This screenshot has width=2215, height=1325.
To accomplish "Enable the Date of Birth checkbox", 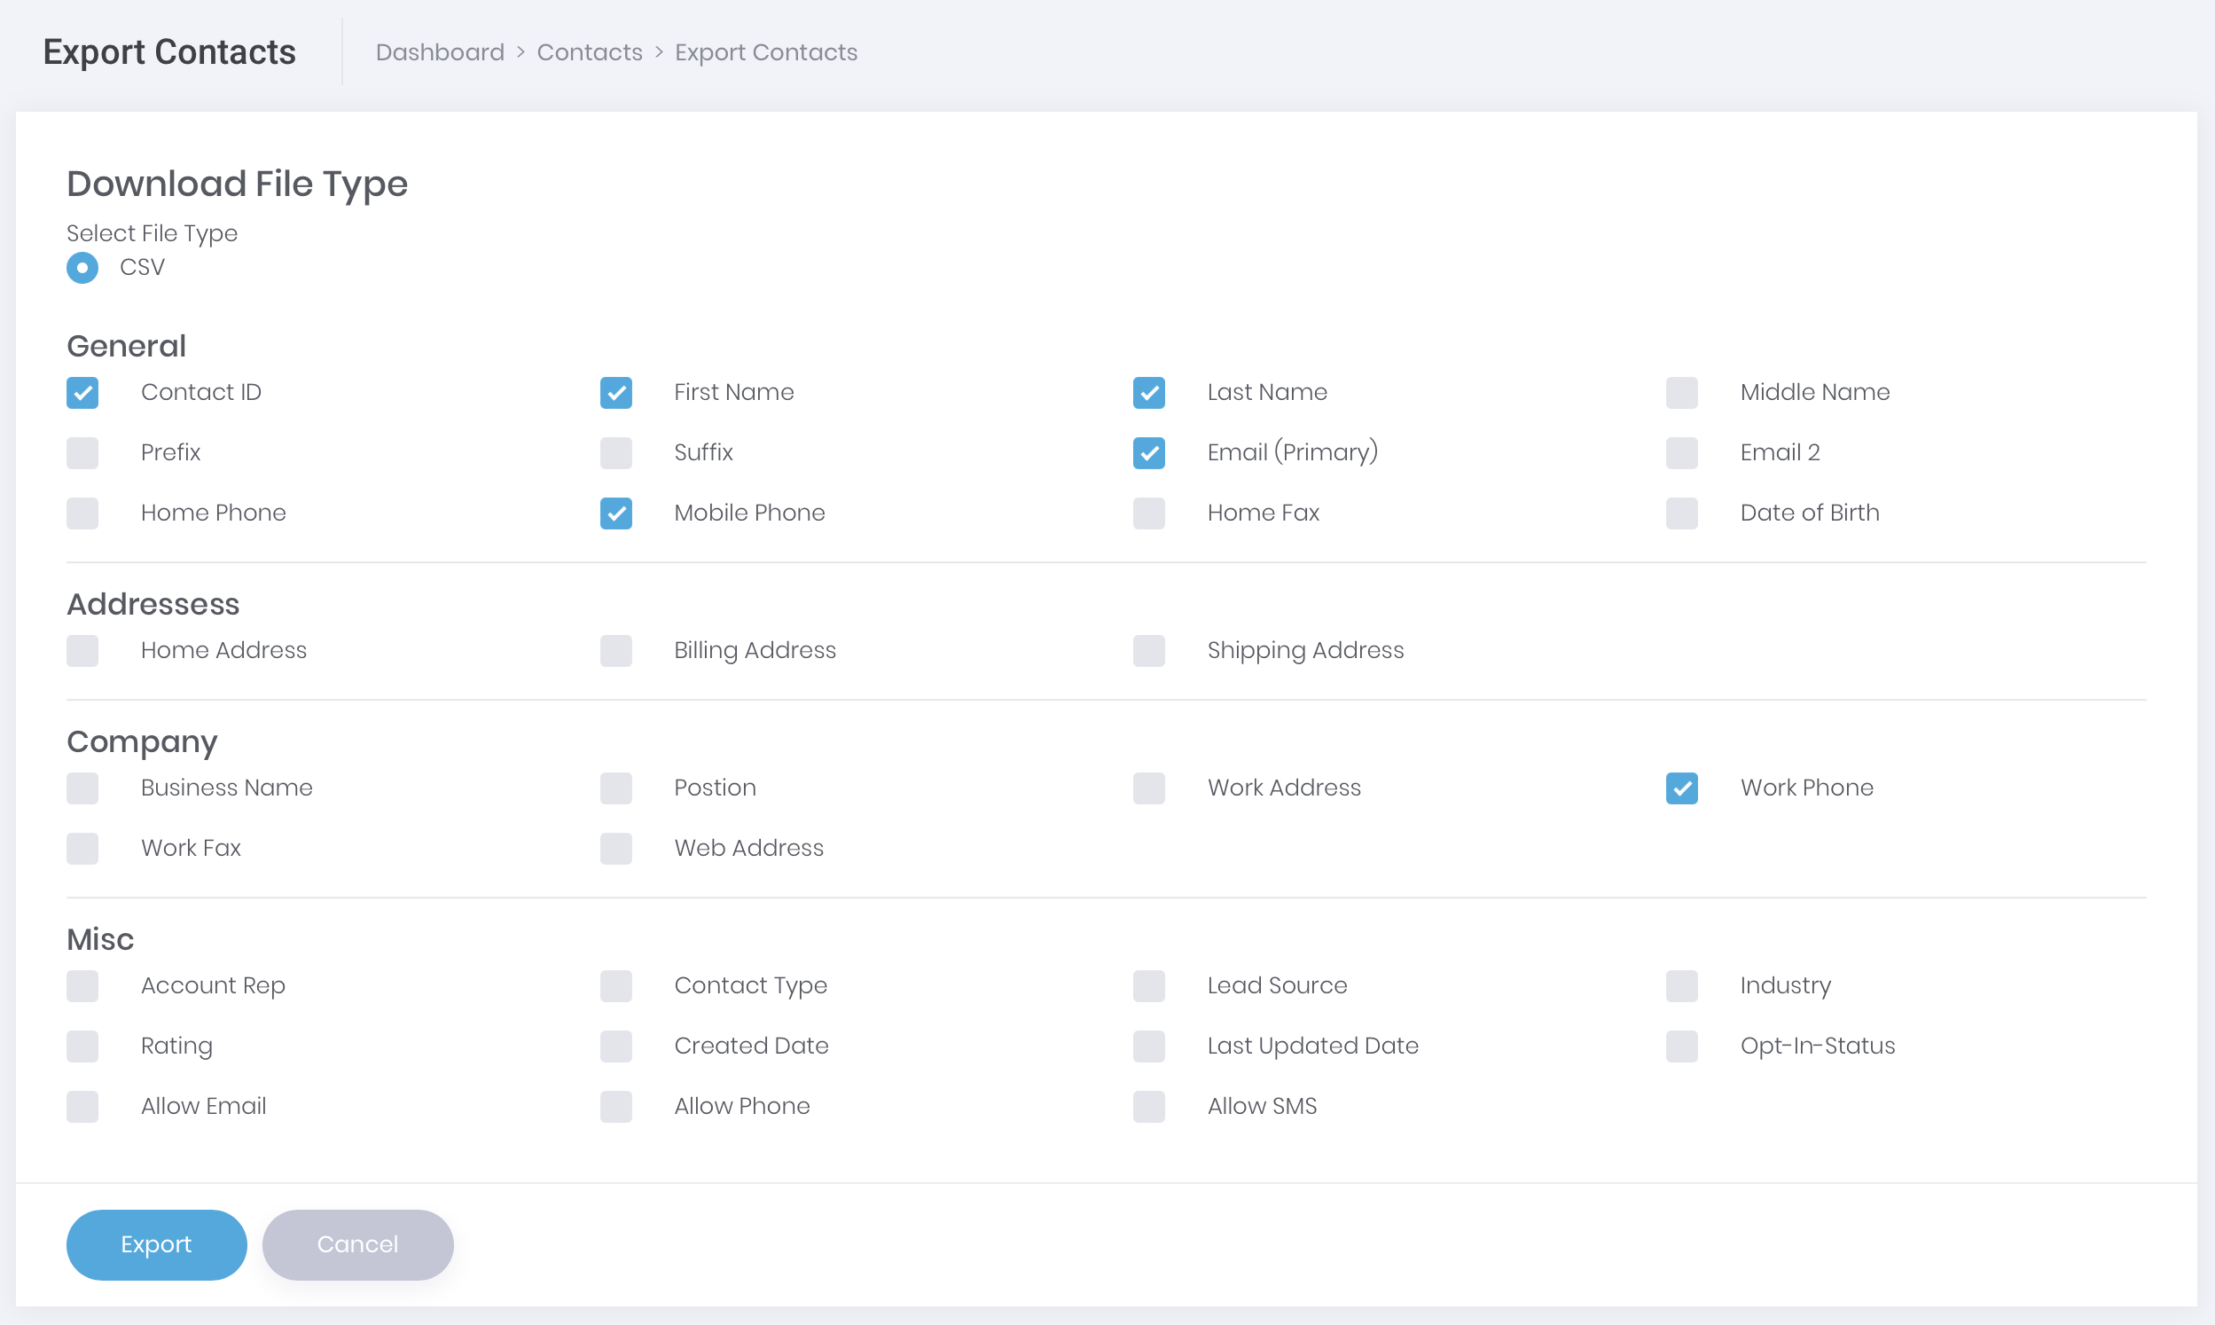I will point(1680,513).
